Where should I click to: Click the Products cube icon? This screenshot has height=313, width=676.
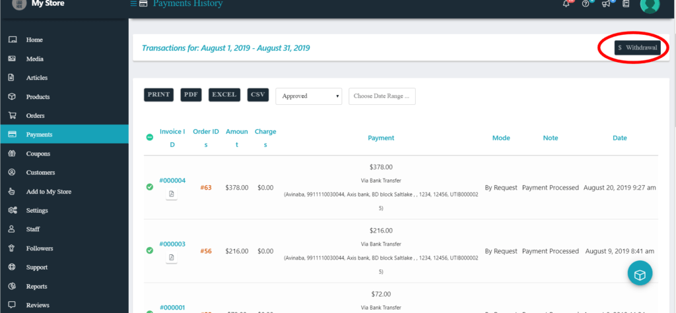[x=12, y=96]
